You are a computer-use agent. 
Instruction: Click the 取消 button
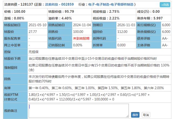146,115
